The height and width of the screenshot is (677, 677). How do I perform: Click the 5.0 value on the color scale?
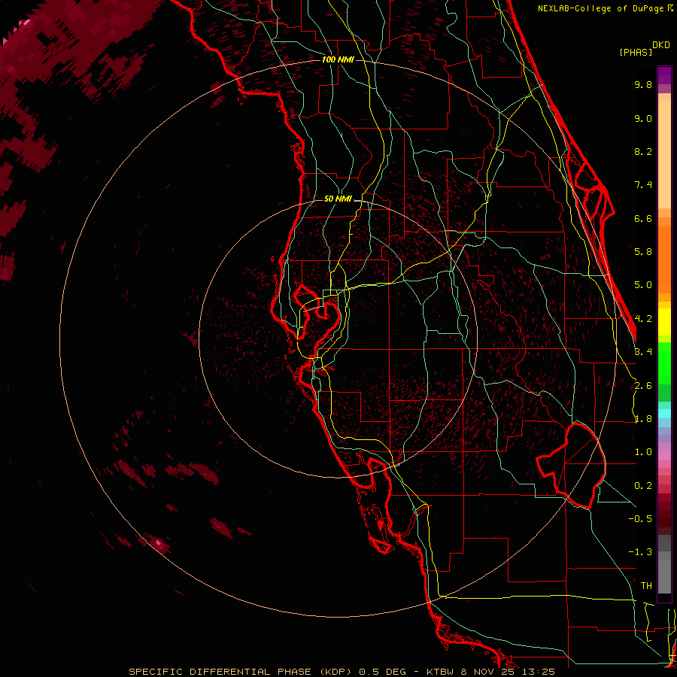[643, 285]
